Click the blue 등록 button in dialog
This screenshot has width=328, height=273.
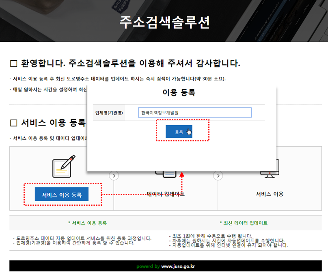coord(179,132)
